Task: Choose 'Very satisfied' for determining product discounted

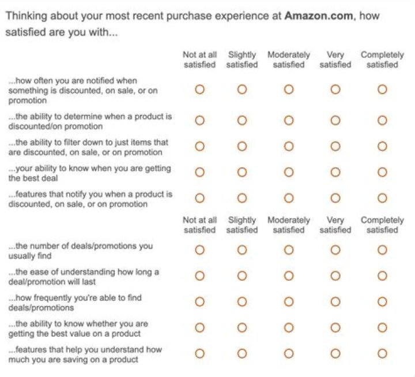Action: coord(335,121)
